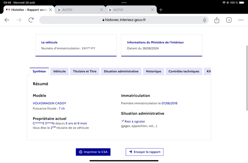Viewport: 248px width, 163px height.
Task: Tap the battery indicator icon
Action: 242,2
